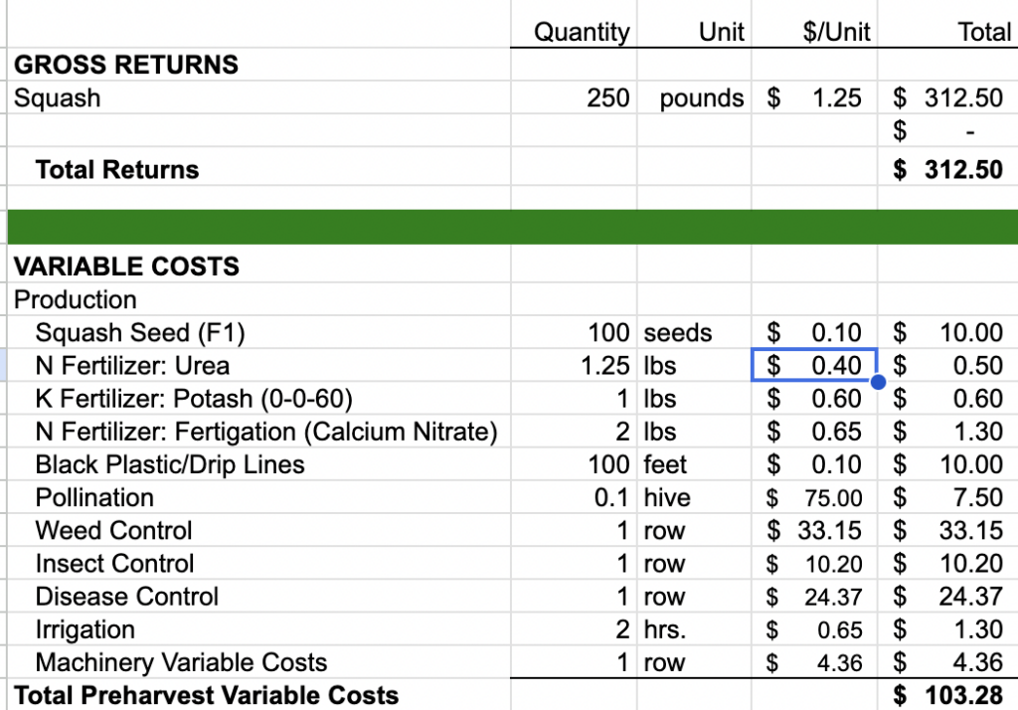Select the VARIABLE COSTS heading cell
This screenshot has width=1018, height=710.
point(126,266)
